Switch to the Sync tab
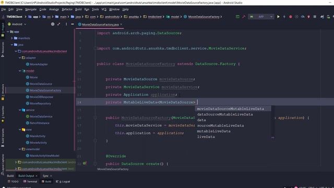Image resolution: width=334 pixels, height=188 pixels. click(45, 176)
